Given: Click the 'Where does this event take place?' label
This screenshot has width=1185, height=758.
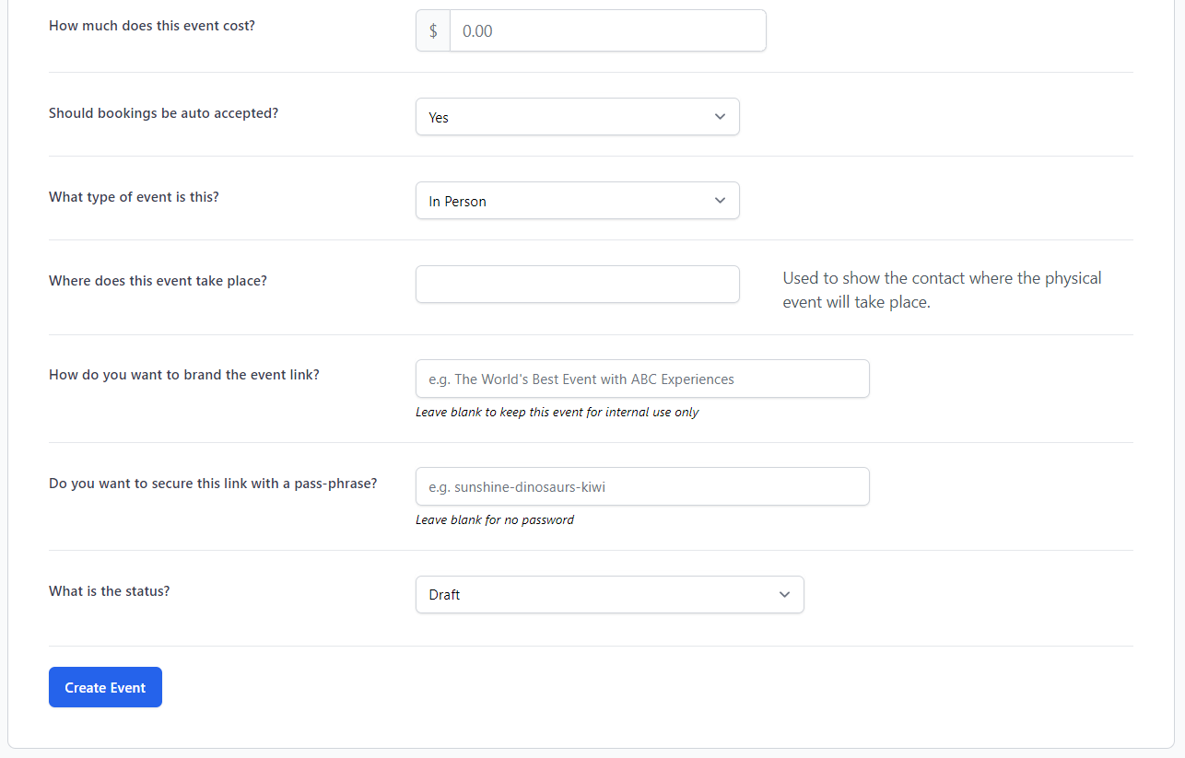Looking at the screenshot, I should (158, 281).
